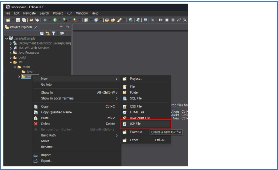Image resolution: width=278 pixels, height=170 pixels.
Task: Collapse All in Project Explorer toolbar
Action: pos(42,33)
